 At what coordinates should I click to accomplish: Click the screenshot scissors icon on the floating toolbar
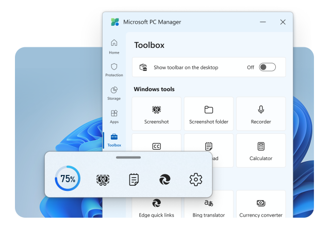click(103, 180)
